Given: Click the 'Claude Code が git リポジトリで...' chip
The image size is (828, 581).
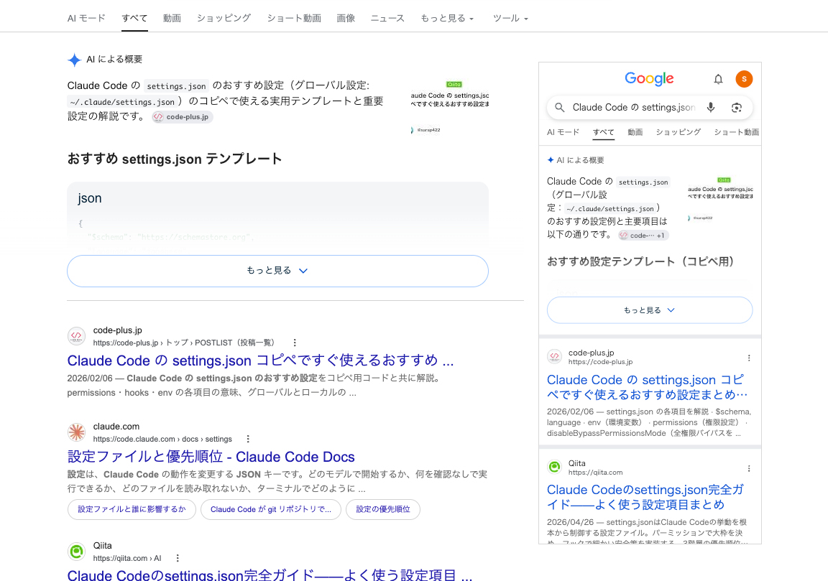Looking at the screenshot, I should (x=271, y=509).
